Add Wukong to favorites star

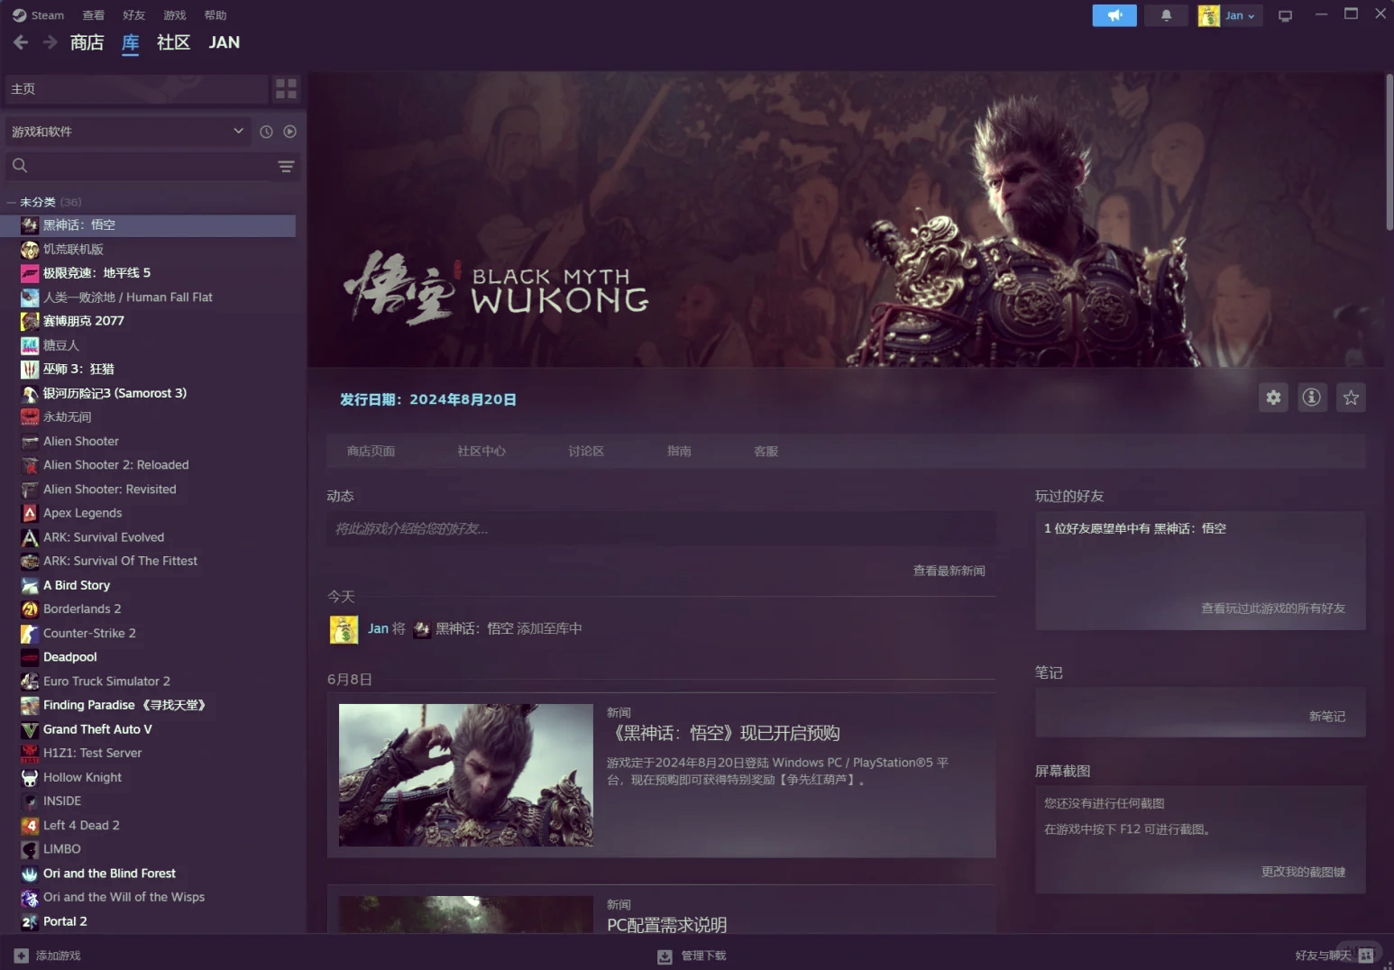point(1351,398)
